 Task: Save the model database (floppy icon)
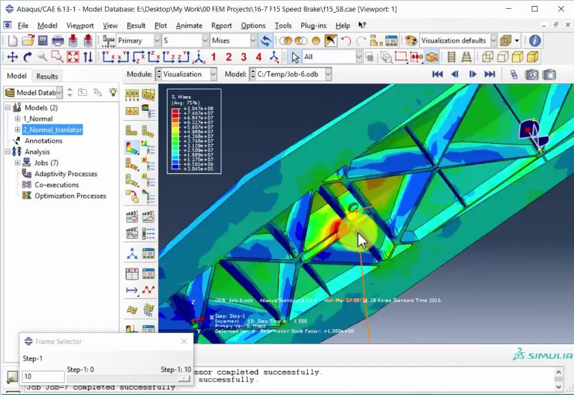click(43, 40)
